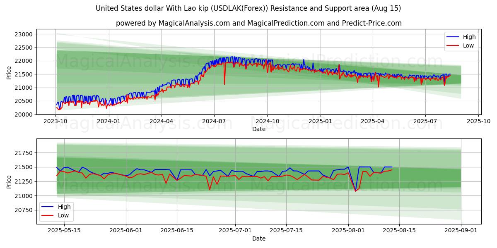497x248 pixels.
Task: Click the 2025-07 date tick label
Action: [425, 122]
